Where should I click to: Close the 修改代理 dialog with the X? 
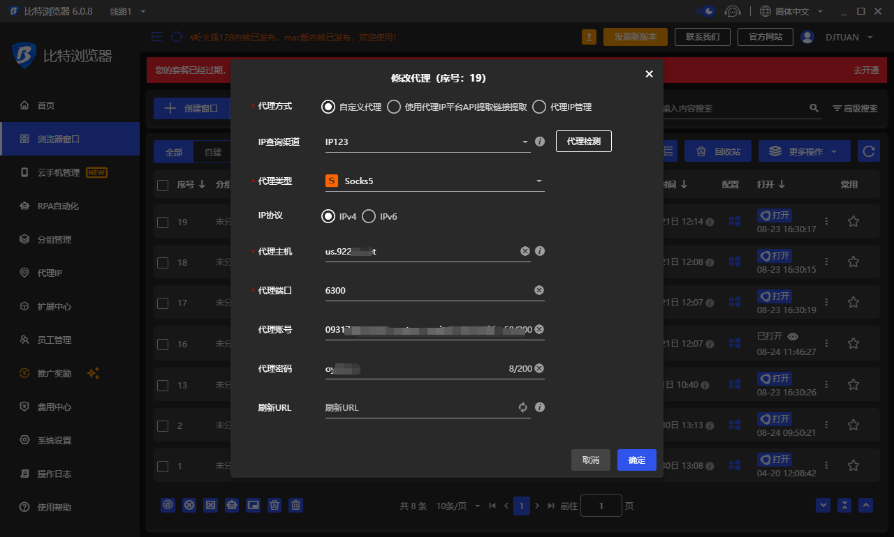649,74
